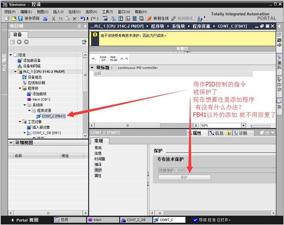Insert comment (*...*) template
This screenshot has width=284, height=225.
[124, 59]
